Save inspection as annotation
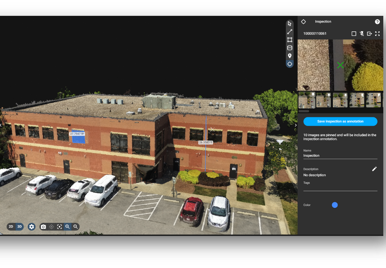 coord(340,121)
